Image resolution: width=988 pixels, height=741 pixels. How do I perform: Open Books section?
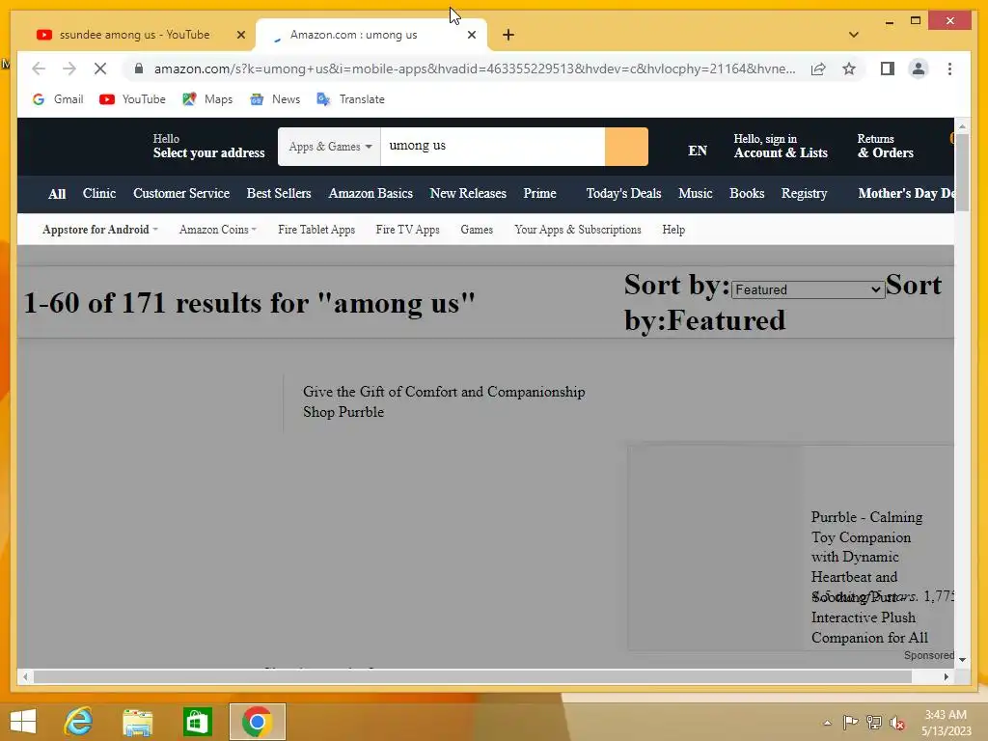(x=747, y=193)
